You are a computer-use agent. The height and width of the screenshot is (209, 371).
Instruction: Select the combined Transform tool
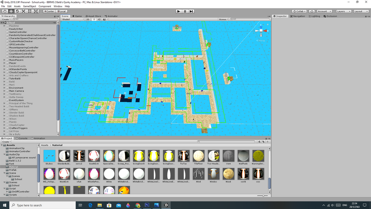tap(36, 11)
